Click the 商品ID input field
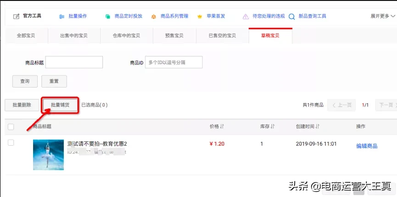 (x=173, y=62)
